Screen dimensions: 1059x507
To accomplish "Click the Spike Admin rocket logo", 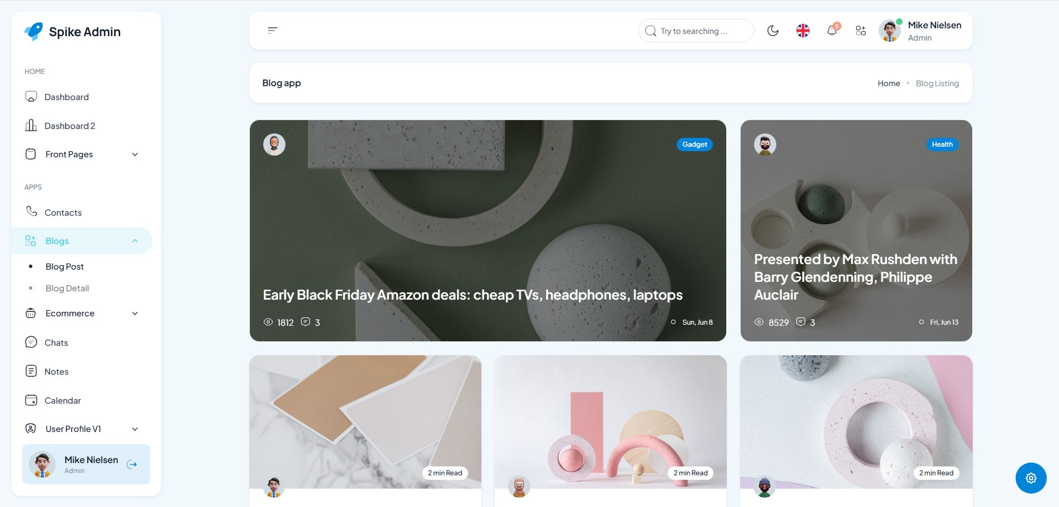I will click(x=33, y=31).
